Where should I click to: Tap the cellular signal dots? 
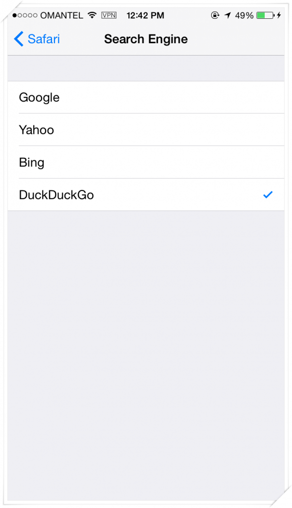point(25,15)
